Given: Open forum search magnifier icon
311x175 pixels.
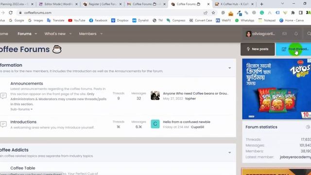Looking at the screenshot, I should [x=309, y=34].
